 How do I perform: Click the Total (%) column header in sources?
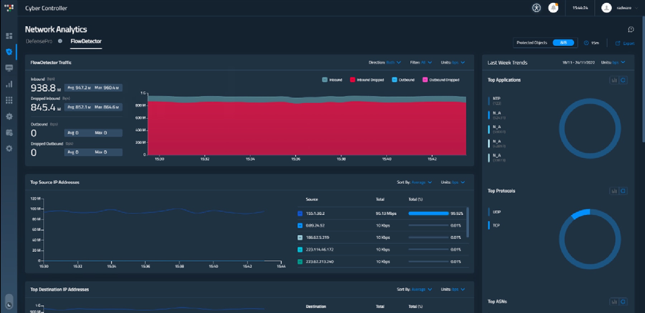(416, 199)
